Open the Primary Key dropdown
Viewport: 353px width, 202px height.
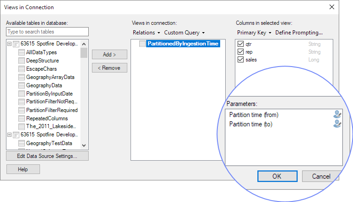254,33
